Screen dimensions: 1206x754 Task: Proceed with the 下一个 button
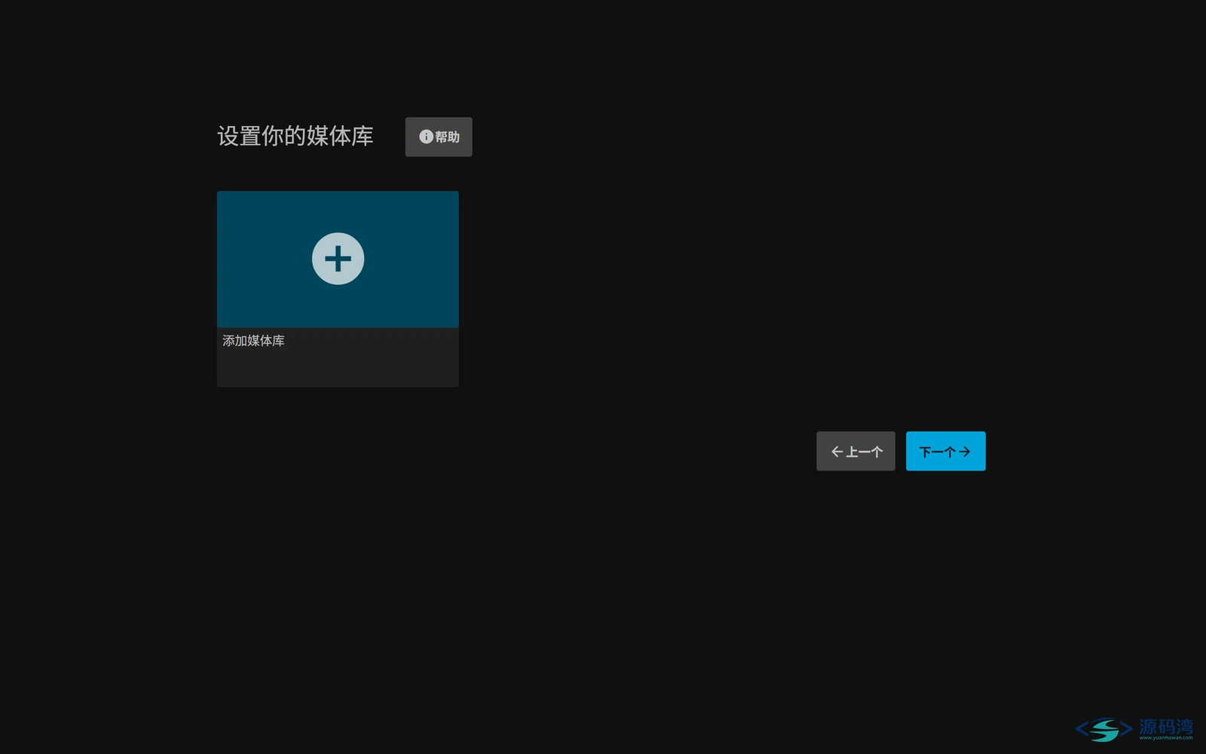tap(945, 451)
